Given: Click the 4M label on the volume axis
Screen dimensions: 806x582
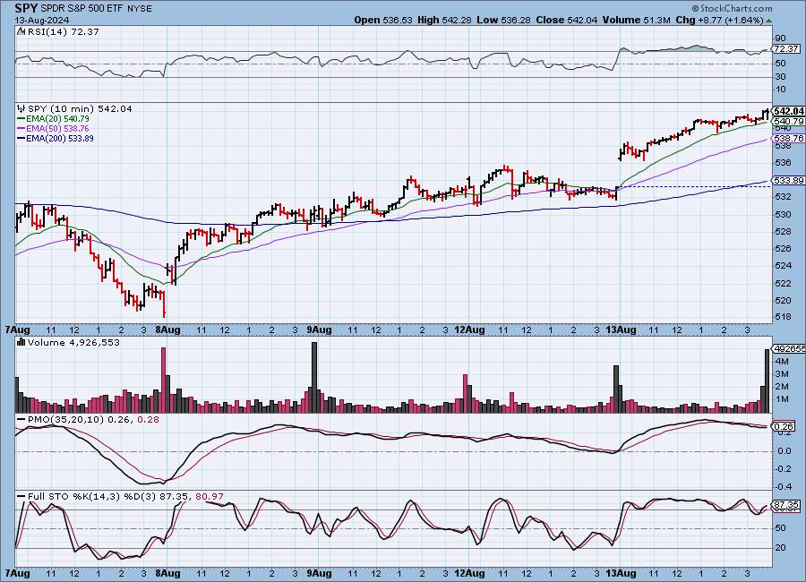Looking at the screenshot, I should 783,362.
